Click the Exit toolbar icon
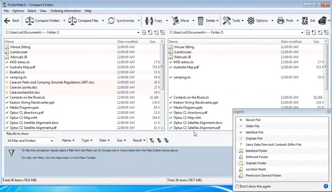This screenshot has width=332, height=192. click(x=305, y=21)
